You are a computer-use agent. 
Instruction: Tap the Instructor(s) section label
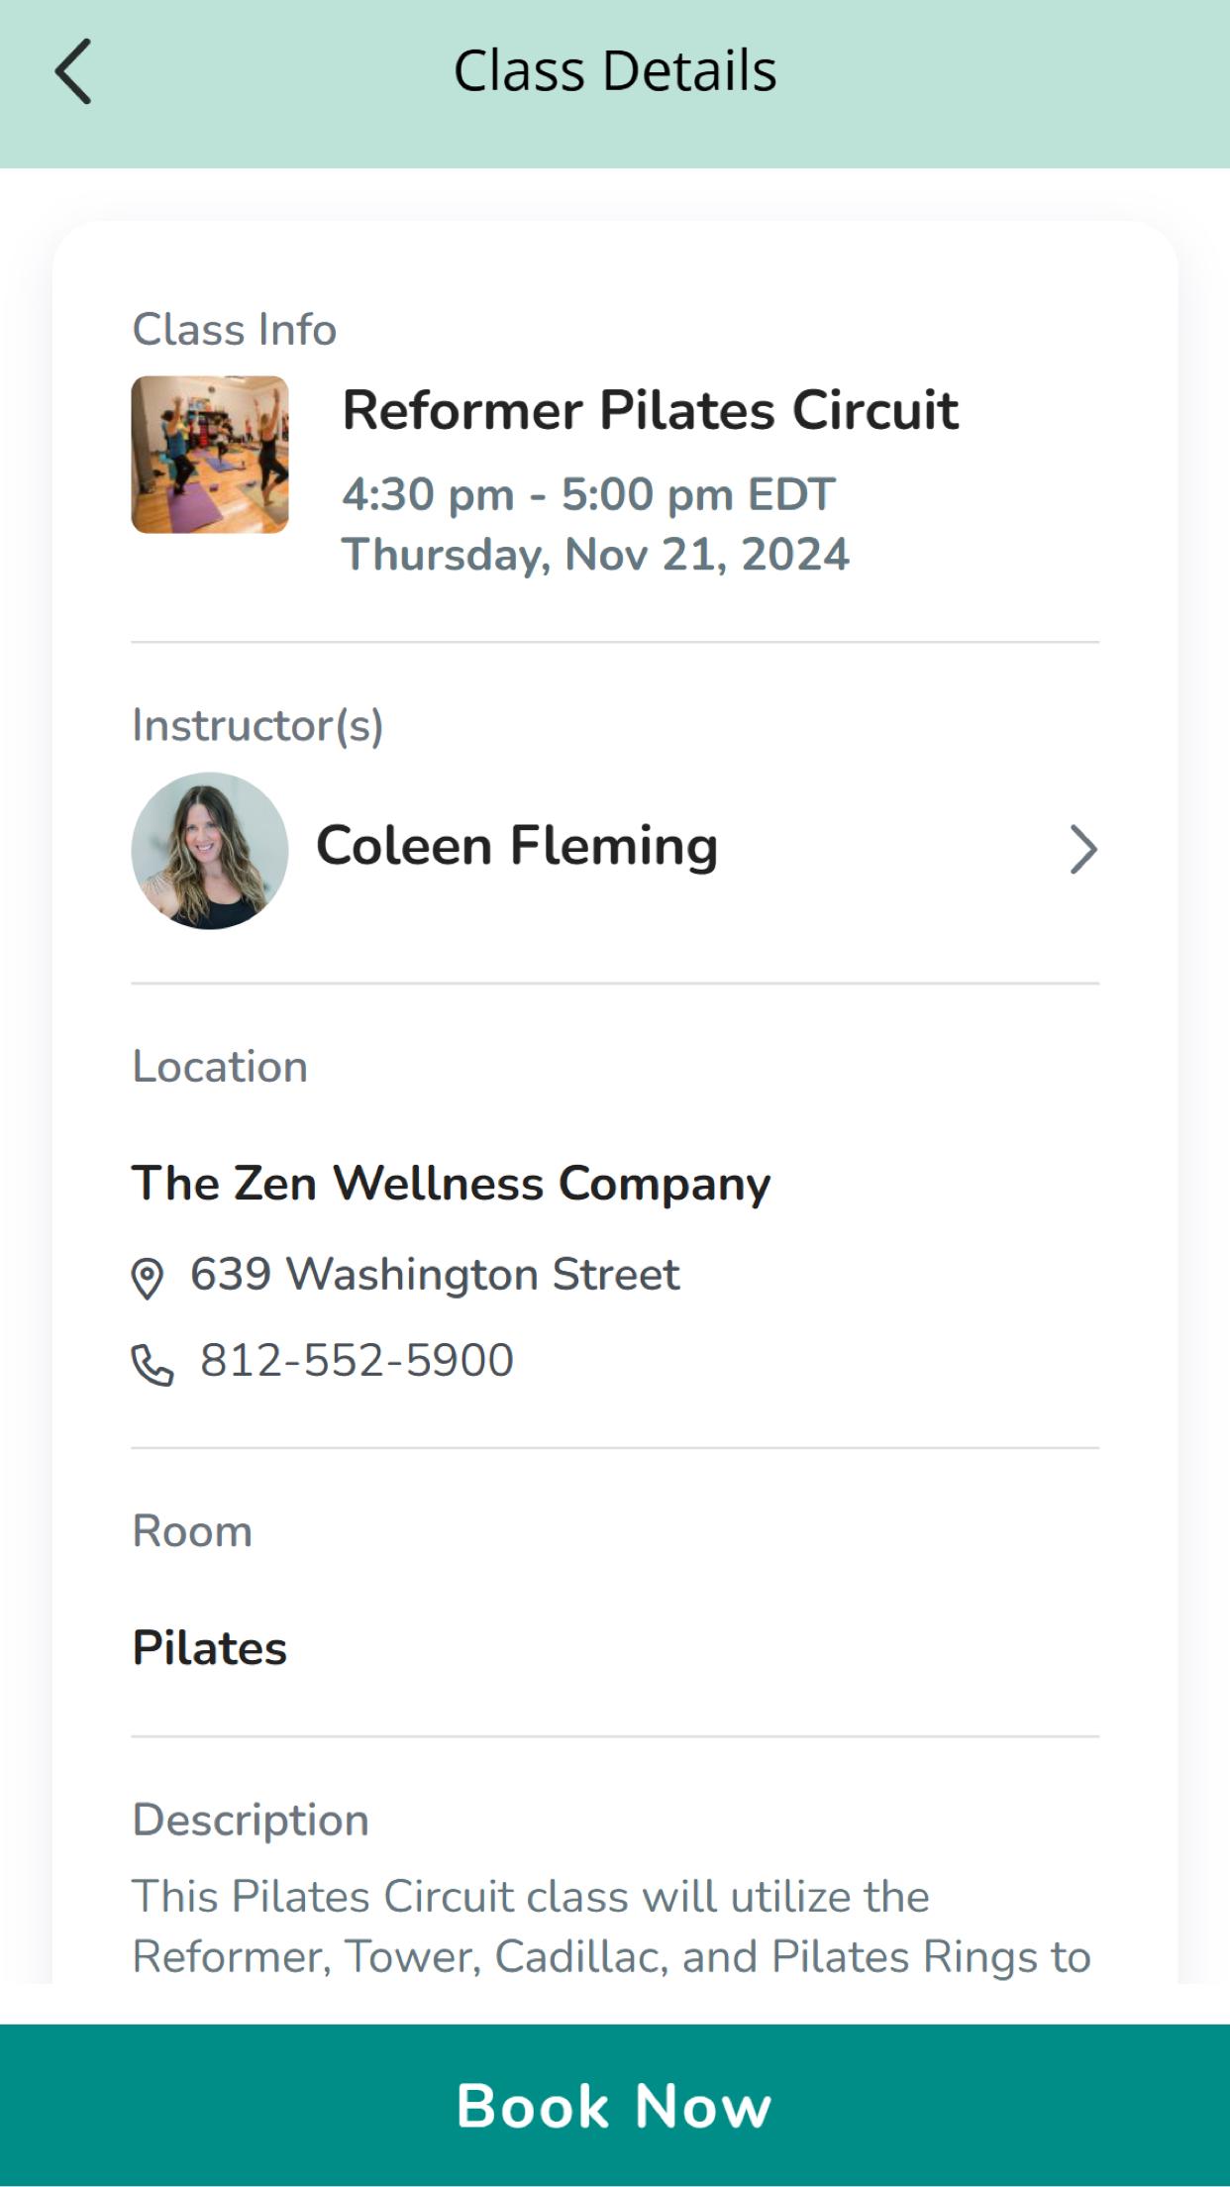(x=257, y=726)
